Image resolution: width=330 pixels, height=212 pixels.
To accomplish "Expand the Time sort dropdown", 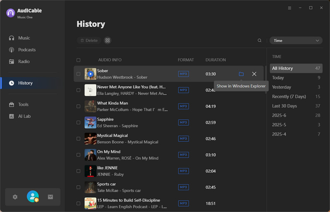I will (x=296, y=40).
